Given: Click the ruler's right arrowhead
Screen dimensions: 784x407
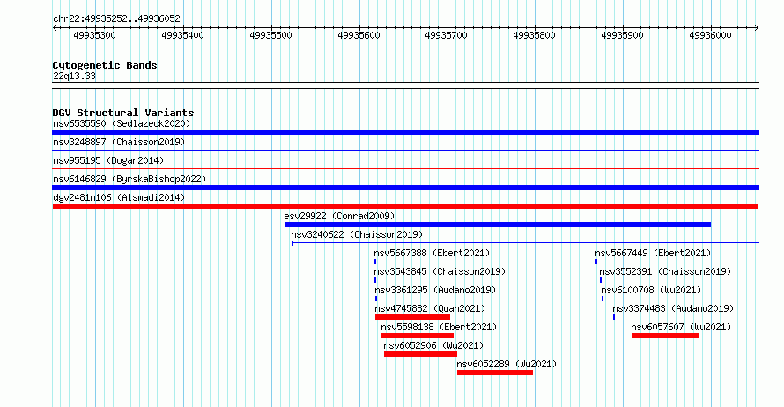Looking at the screenshot, I should (x=757, y=28).
